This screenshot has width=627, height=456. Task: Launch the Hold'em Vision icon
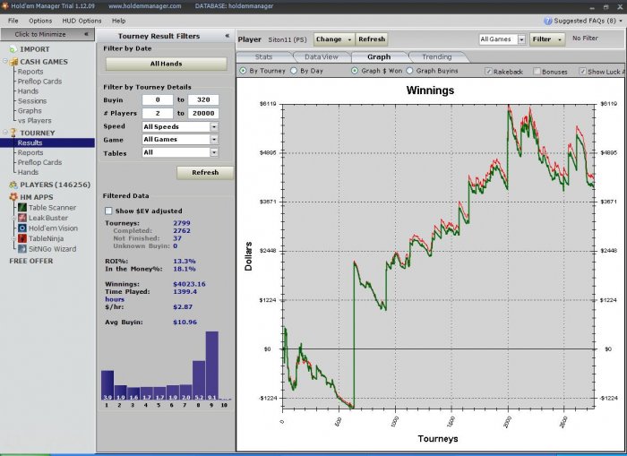click(22, 228)
